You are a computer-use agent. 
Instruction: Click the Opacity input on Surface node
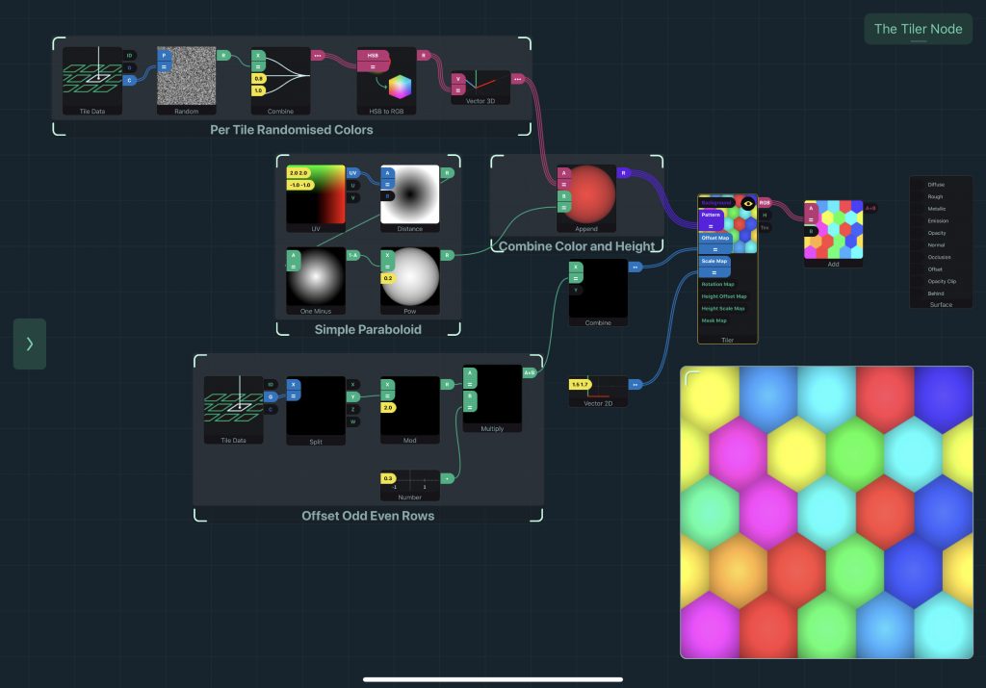pos(936,233)
